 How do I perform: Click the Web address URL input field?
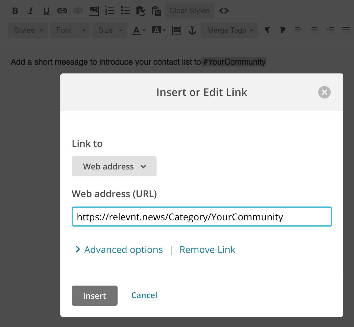pyautogui.click(x=202, y=217)
